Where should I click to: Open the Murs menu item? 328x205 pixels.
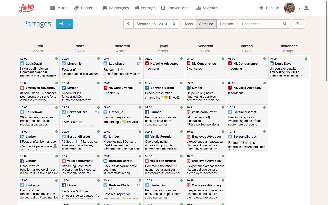pyautogui.click(x=58, y=8)
